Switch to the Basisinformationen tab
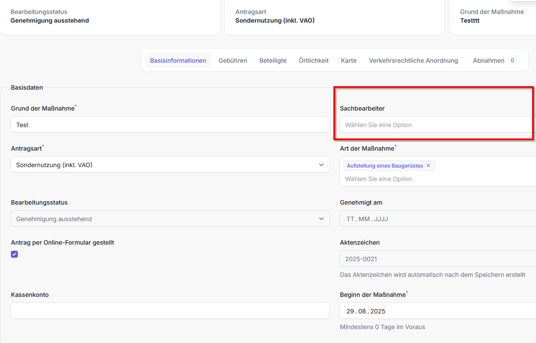 178,61
